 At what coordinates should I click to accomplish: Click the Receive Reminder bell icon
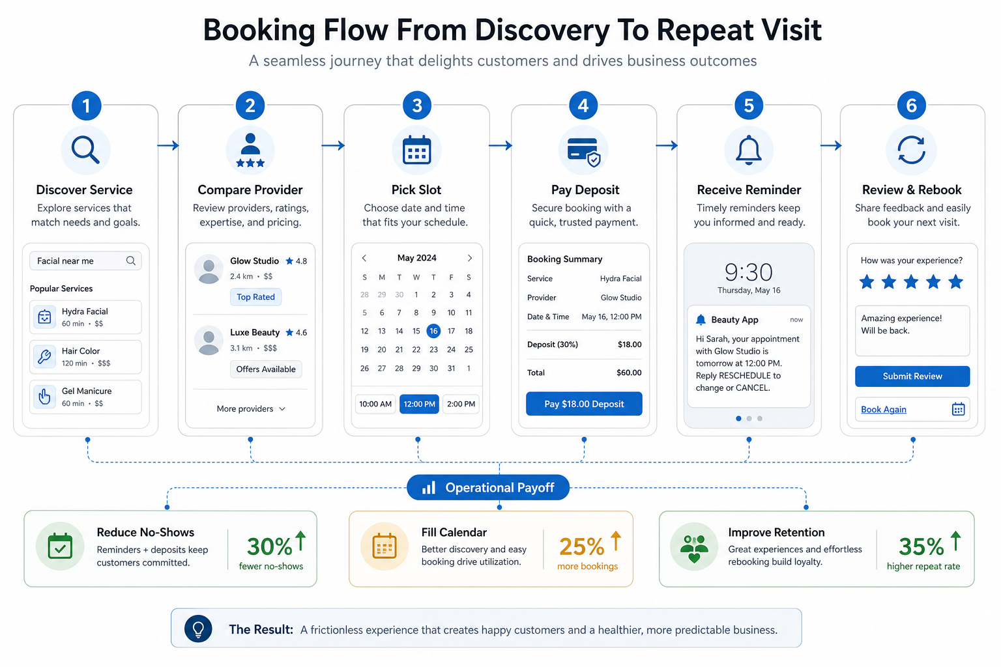[x=749, y=150]
